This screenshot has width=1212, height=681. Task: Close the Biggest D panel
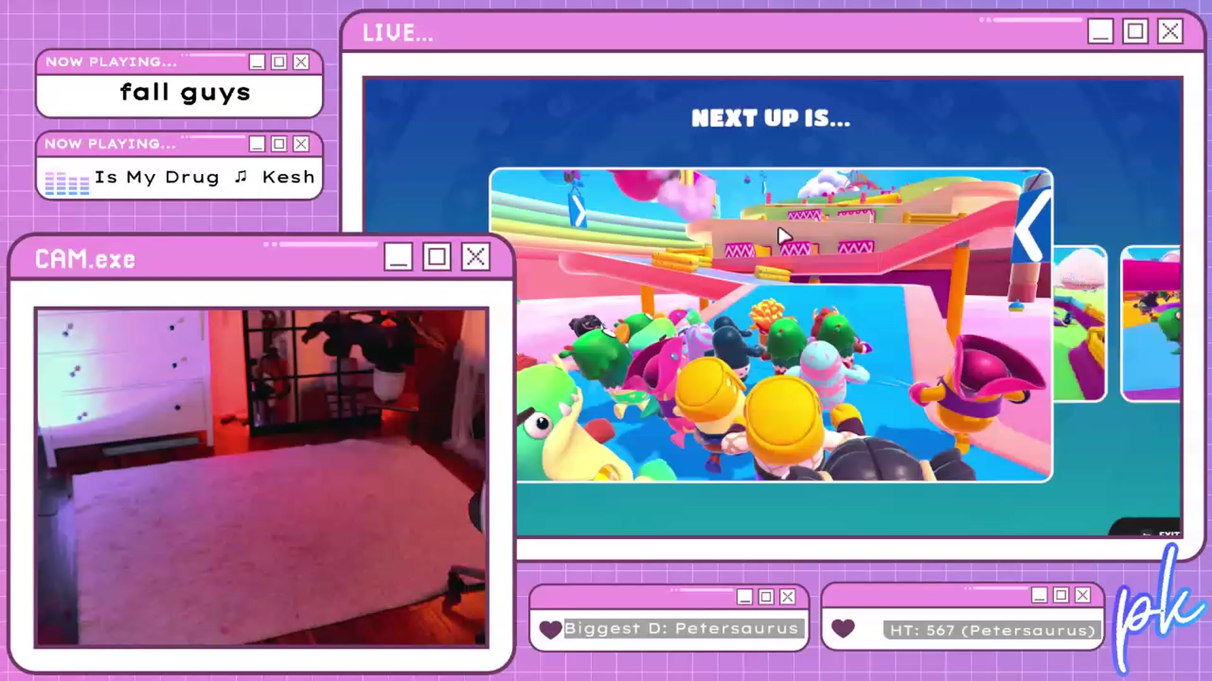788,597
